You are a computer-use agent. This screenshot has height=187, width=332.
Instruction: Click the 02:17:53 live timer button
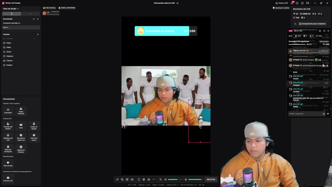click(211, 179)
